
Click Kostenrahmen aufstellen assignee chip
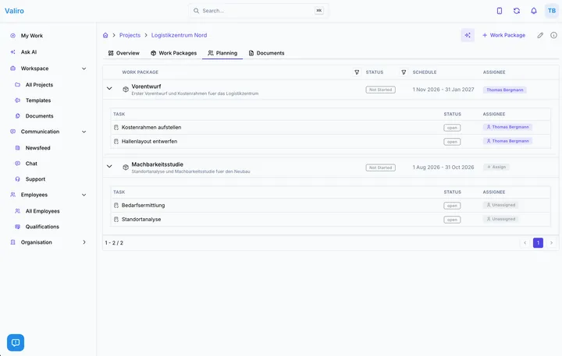coord(507,127)
